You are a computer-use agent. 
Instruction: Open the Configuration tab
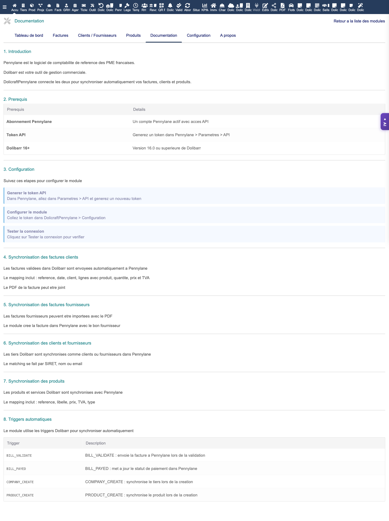(x=199, y=35)
